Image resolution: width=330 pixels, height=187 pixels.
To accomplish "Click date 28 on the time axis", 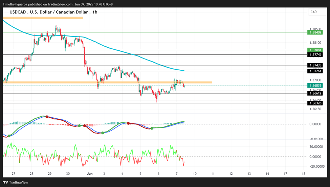I will pos(31,173).
